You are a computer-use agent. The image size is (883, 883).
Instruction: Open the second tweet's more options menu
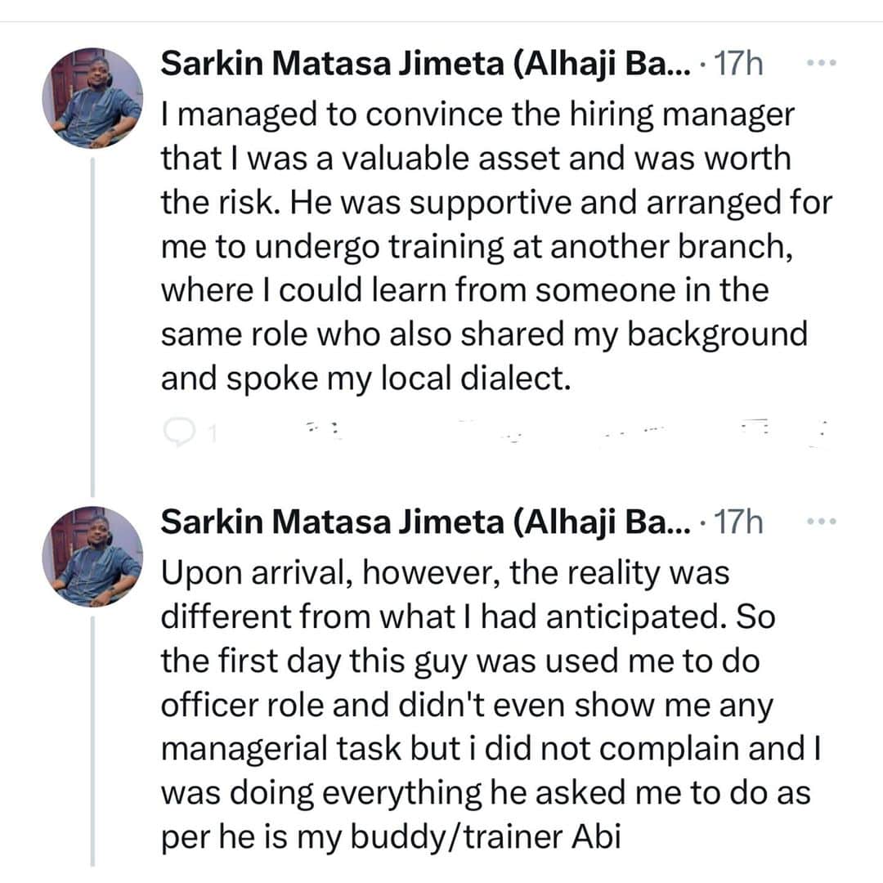[x=821, y=521]
